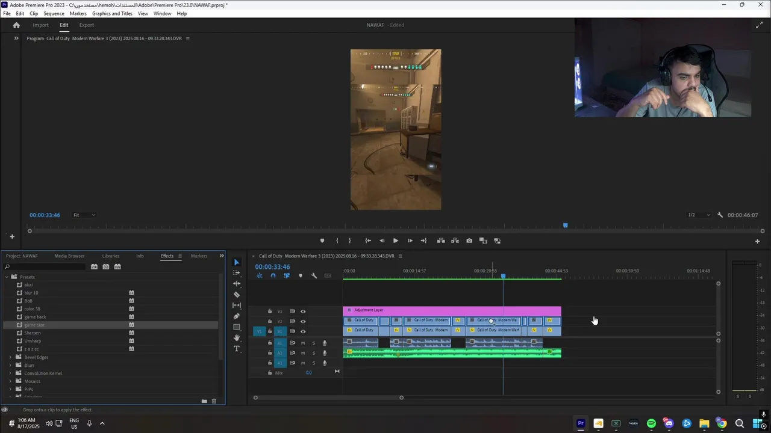Open playback resolution 1/2 dropdown

click(x=699, y=215)
